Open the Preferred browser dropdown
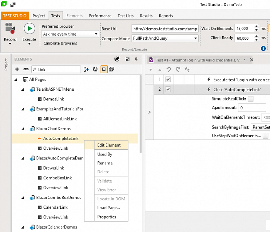The height and width of the screenshot is (232, 270). pyautogui.click(x=70, y=34)
